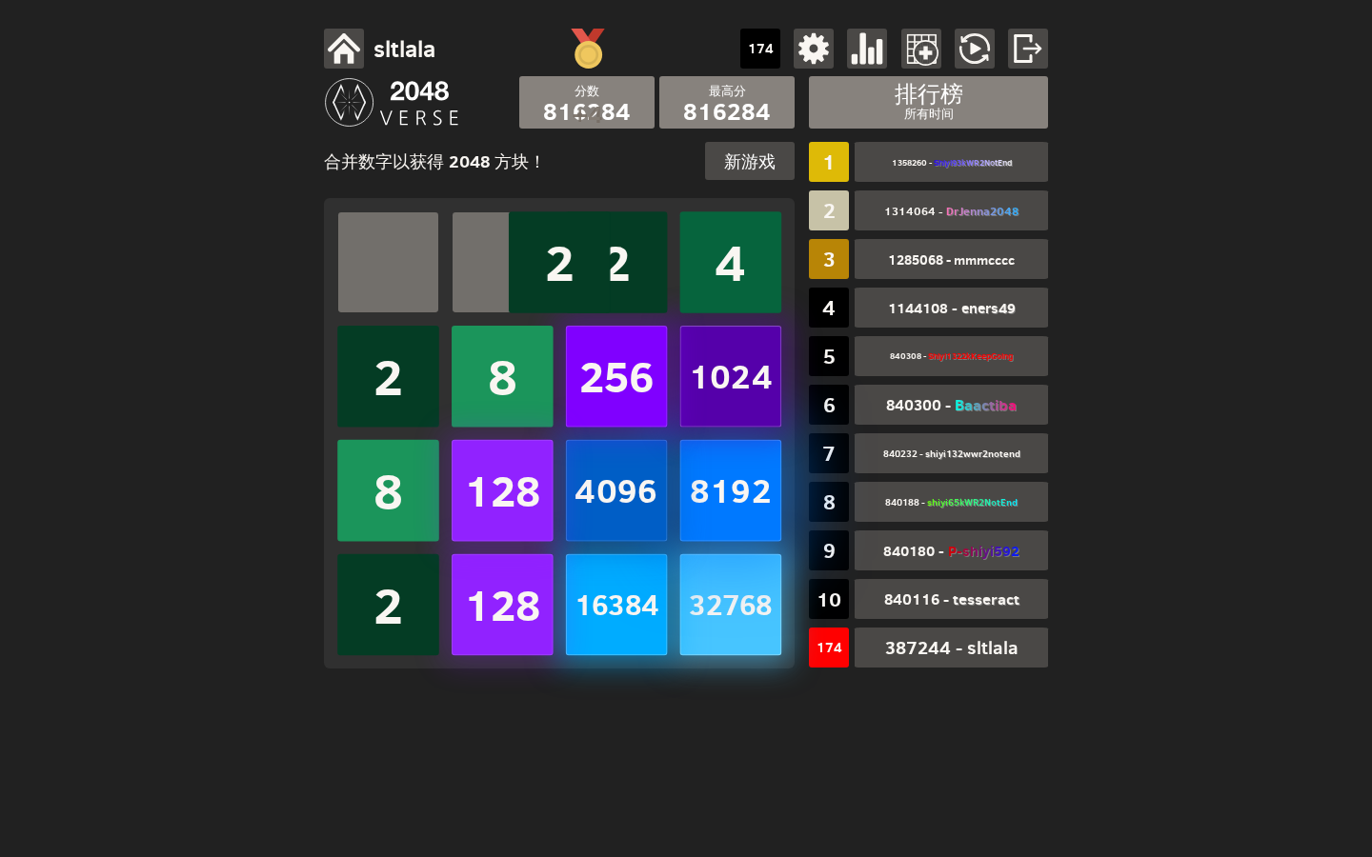1372x857 pixels.
Task: Click the 合并数字以获得 2048 方块 instruction text
Action: click(x=434, y=162)
